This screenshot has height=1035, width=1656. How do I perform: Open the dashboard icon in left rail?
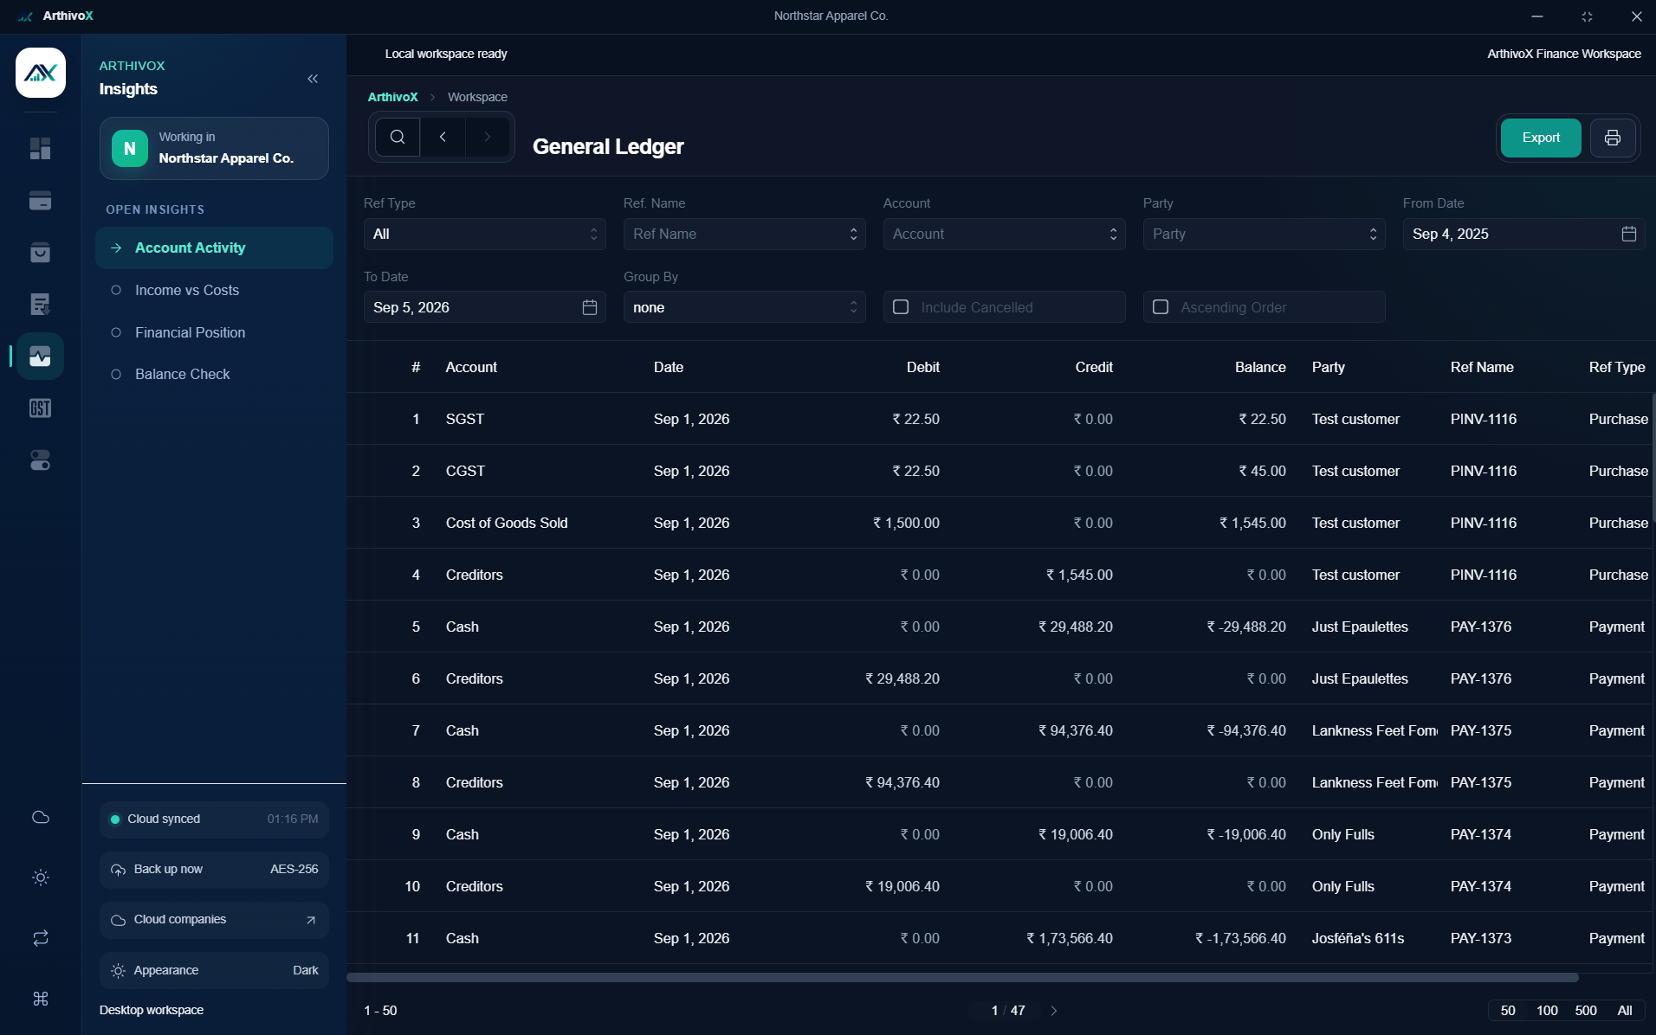(40, 149)
